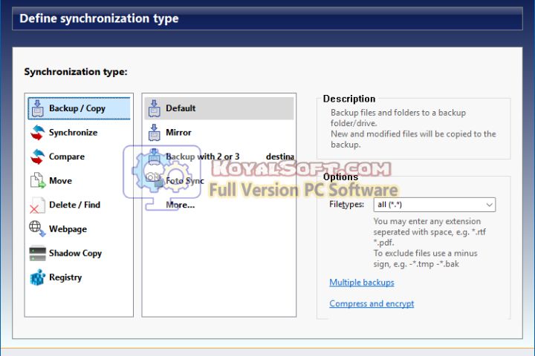Screen dimensions: 535x356
Task: Select the Registry label
Action: tap(65, 277)
